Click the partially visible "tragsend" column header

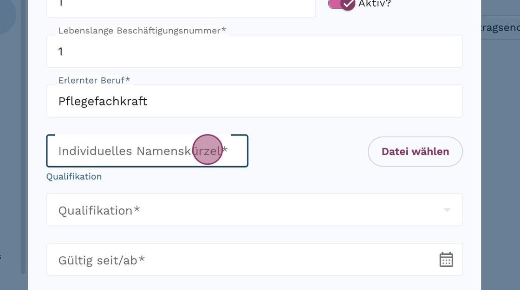(x=500, y=28)
